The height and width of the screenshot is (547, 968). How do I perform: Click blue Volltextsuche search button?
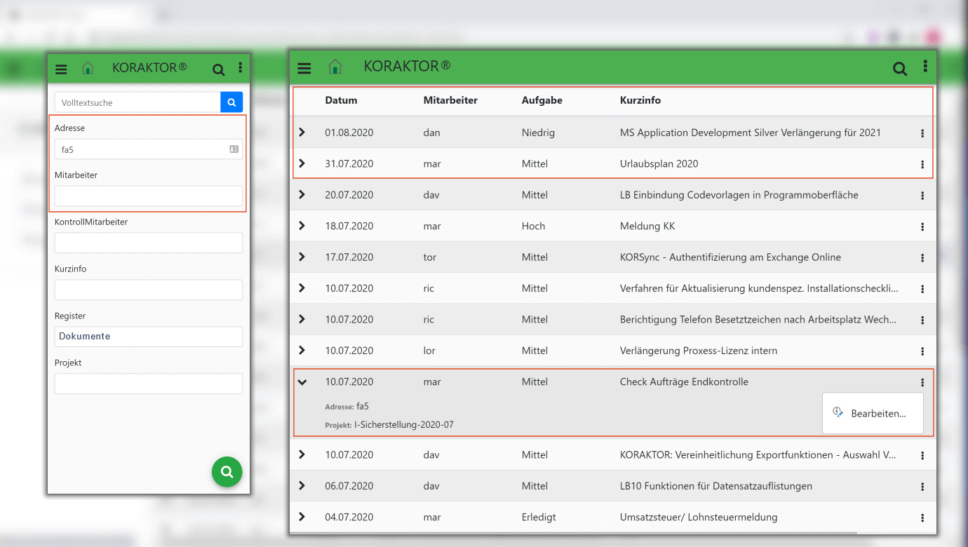(x=231, y=102)
